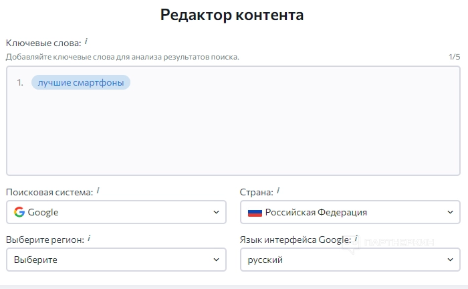
Task: Open the Поисковая система dropdown showing Google
Action: click(116, 212)
